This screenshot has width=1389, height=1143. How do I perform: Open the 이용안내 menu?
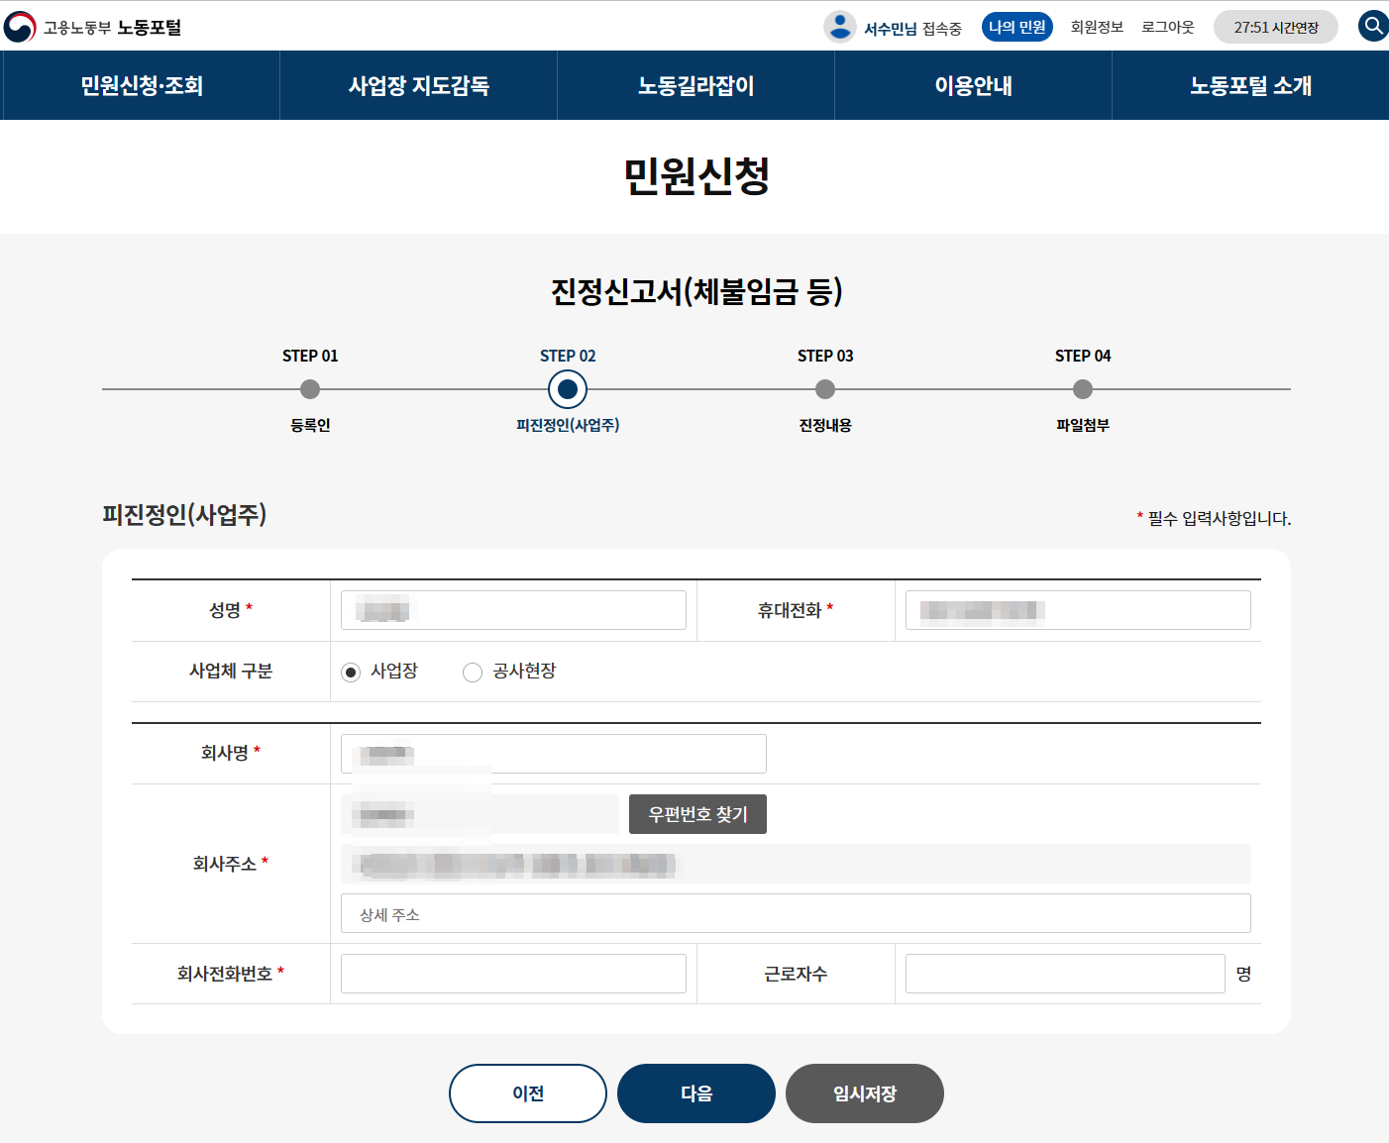click(x=974, y=86)
